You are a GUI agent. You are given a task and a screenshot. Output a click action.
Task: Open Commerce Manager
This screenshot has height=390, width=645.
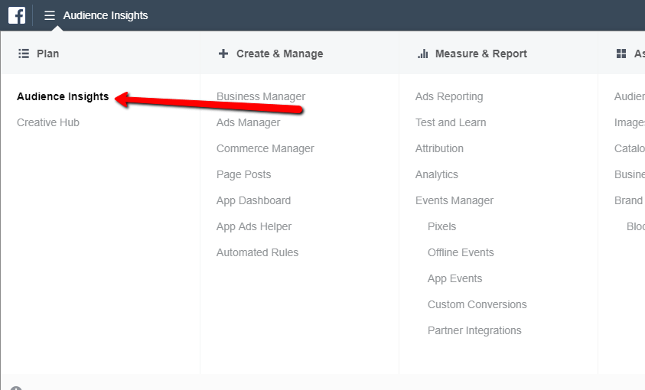click(265, 148)
